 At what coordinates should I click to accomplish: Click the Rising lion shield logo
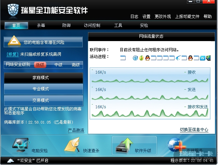[x=13, y=10]
